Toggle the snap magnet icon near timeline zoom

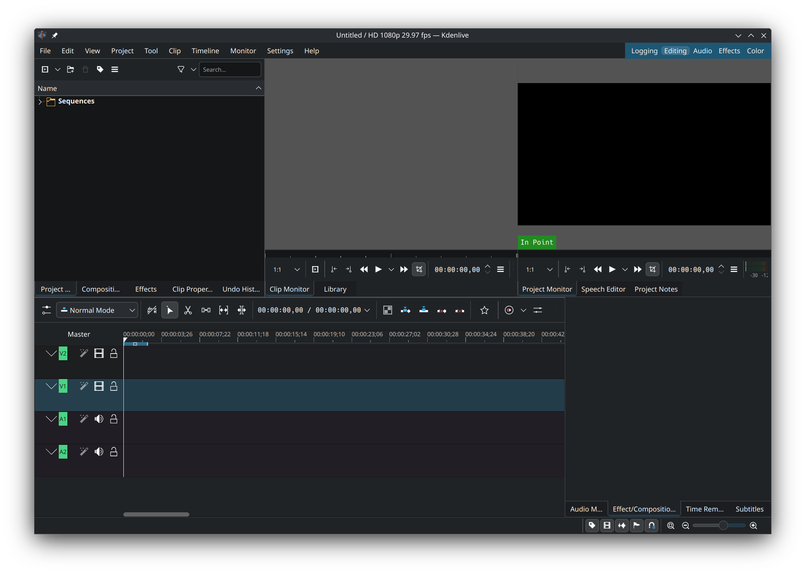(651, 525)
